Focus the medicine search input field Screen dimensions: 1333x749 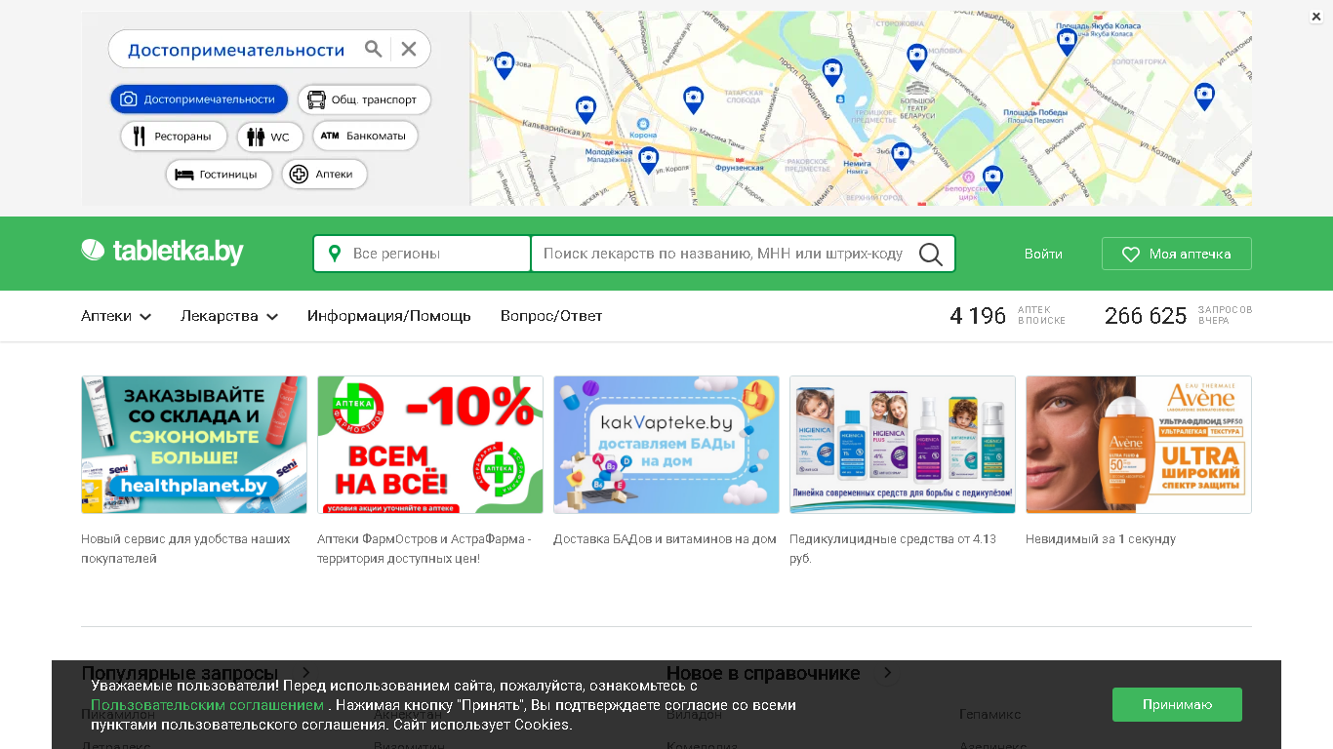coord(723,254)
